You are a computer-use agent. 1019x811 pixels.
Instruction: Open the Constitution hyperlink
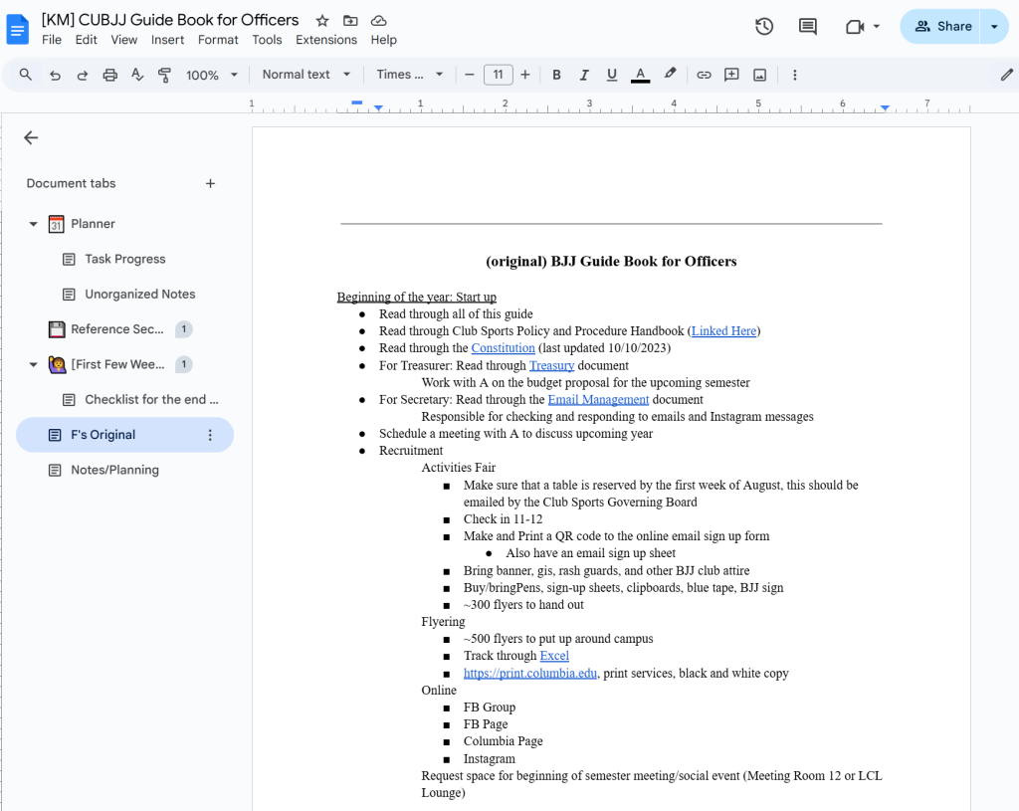click(x=503, y=348)
